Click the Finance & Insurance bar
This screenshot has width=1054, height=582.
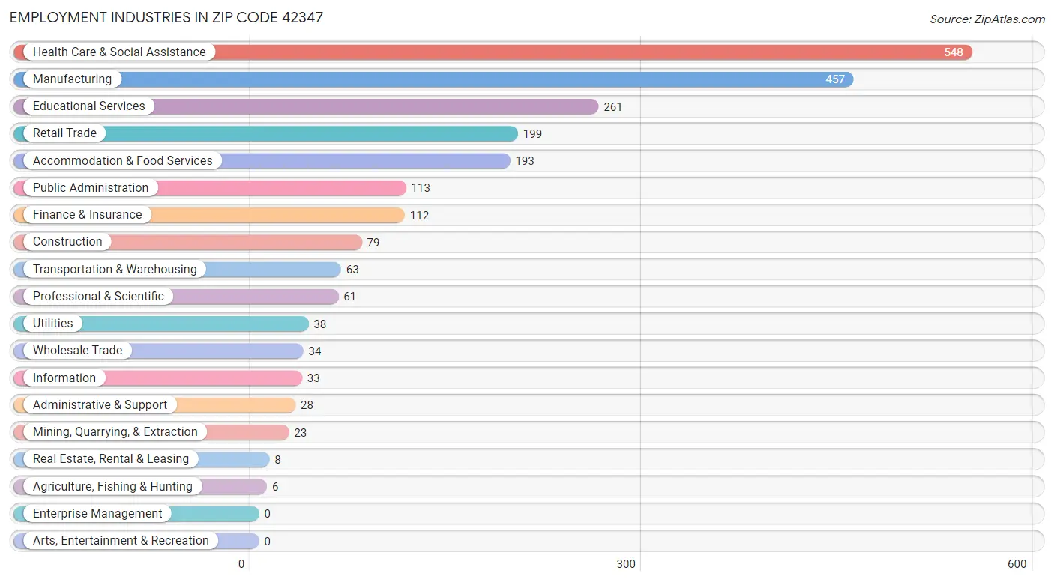pyautogui.click(x=208, y=215)
